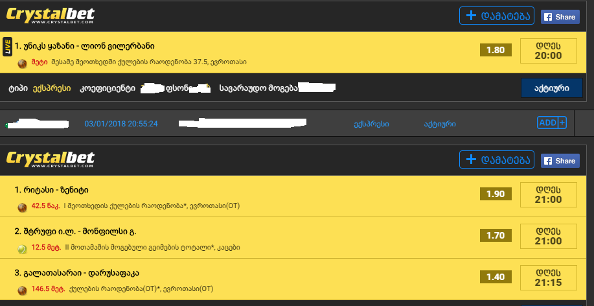Viewport: 594px width, 306px height.
Task: Click match title რიტასი - ზენიტი
Action: coord(52,190)
